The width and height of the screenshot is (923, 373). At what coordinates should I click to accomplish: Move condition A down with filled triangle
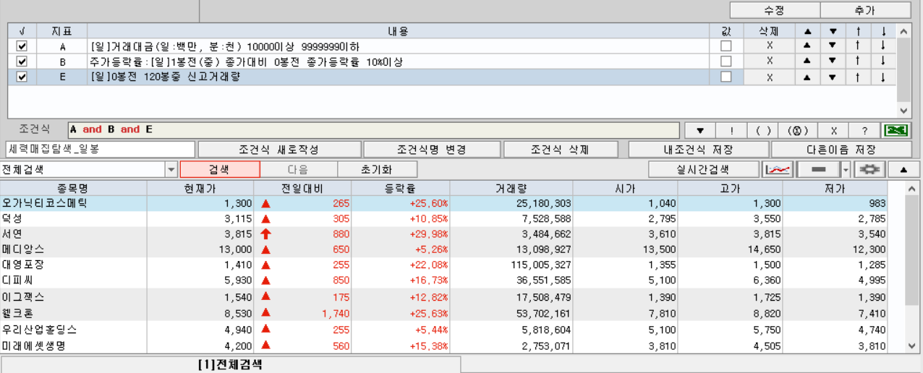pyautogui.click(x=833, y=46)
